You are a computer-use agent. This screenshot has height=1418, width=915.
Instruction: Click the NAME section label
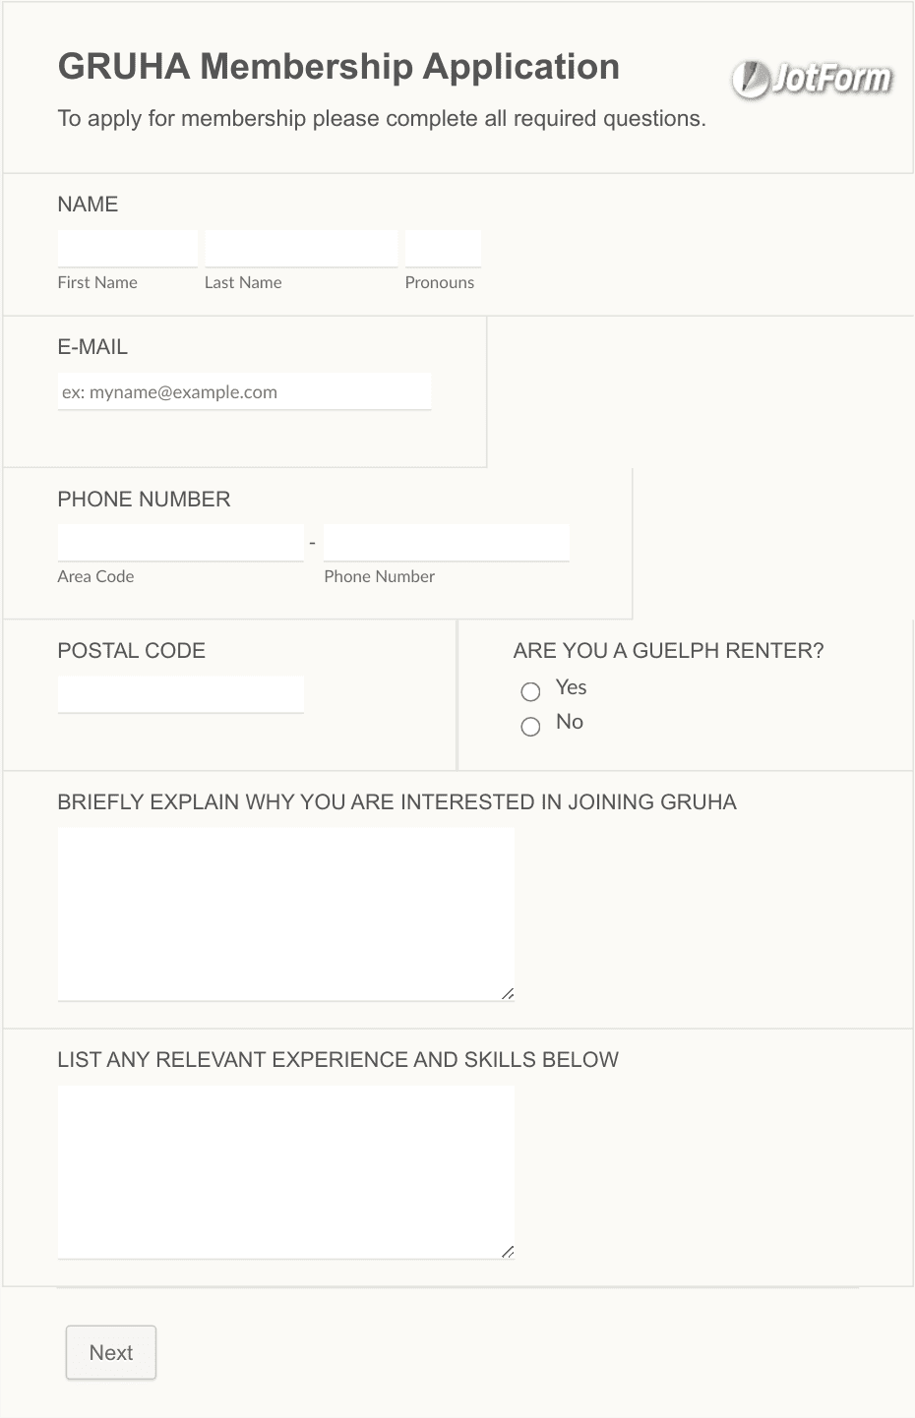88,205
